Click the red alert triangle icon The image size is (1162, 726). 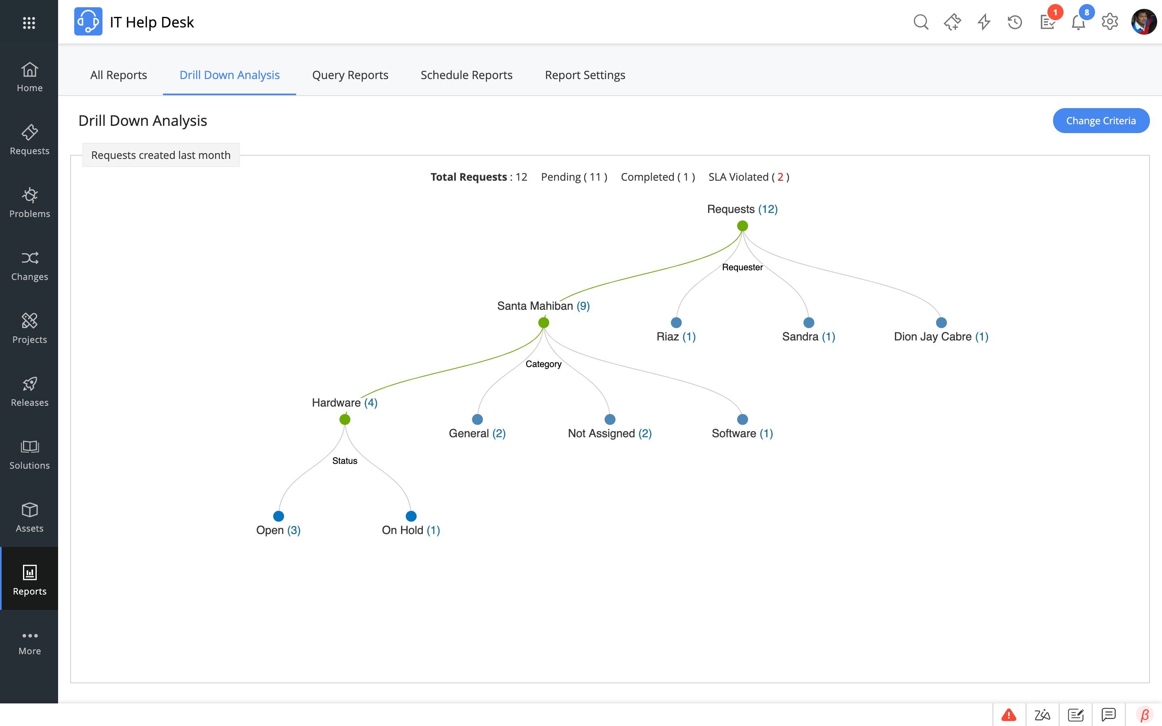(1009, 715)
